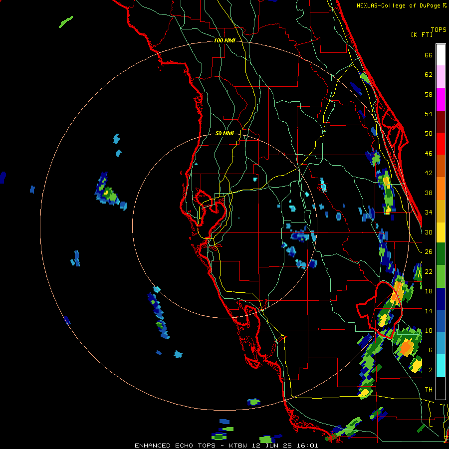Click the medium blue legend swatch
Image resolution: width=449 pixels, height=449 pixels.
point(441,321)
